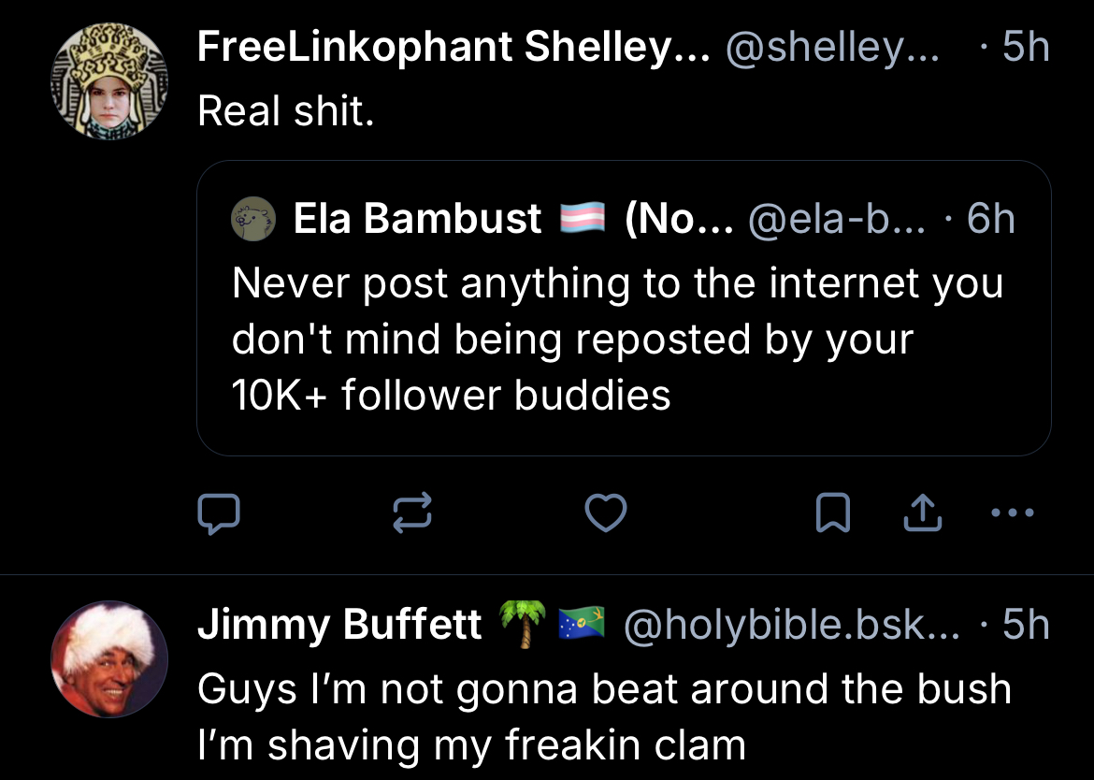Viewport: 1094px width, 780px height.
Task: Share FreeLinkophant Shelley's post
Action: [x=922, y=513]
